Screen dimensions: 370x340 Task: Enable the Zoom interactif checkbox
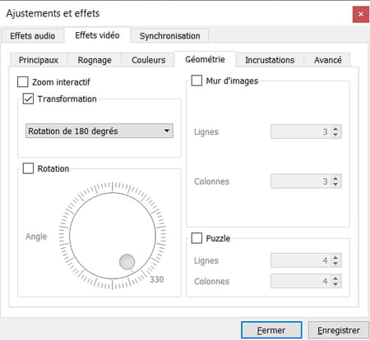coord(23,82)
